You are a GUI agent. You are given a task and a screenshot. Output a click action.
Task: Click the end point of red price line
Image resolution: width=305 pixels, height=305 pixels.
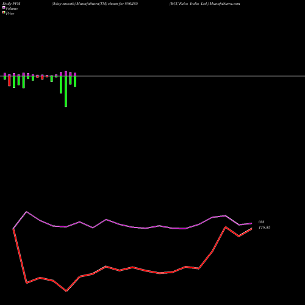[251, 229]
